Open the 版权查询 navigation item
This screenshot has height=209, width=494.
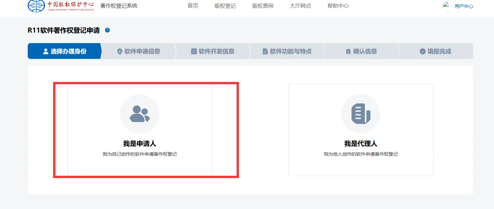pyautogui.click(x=262, y=6)
